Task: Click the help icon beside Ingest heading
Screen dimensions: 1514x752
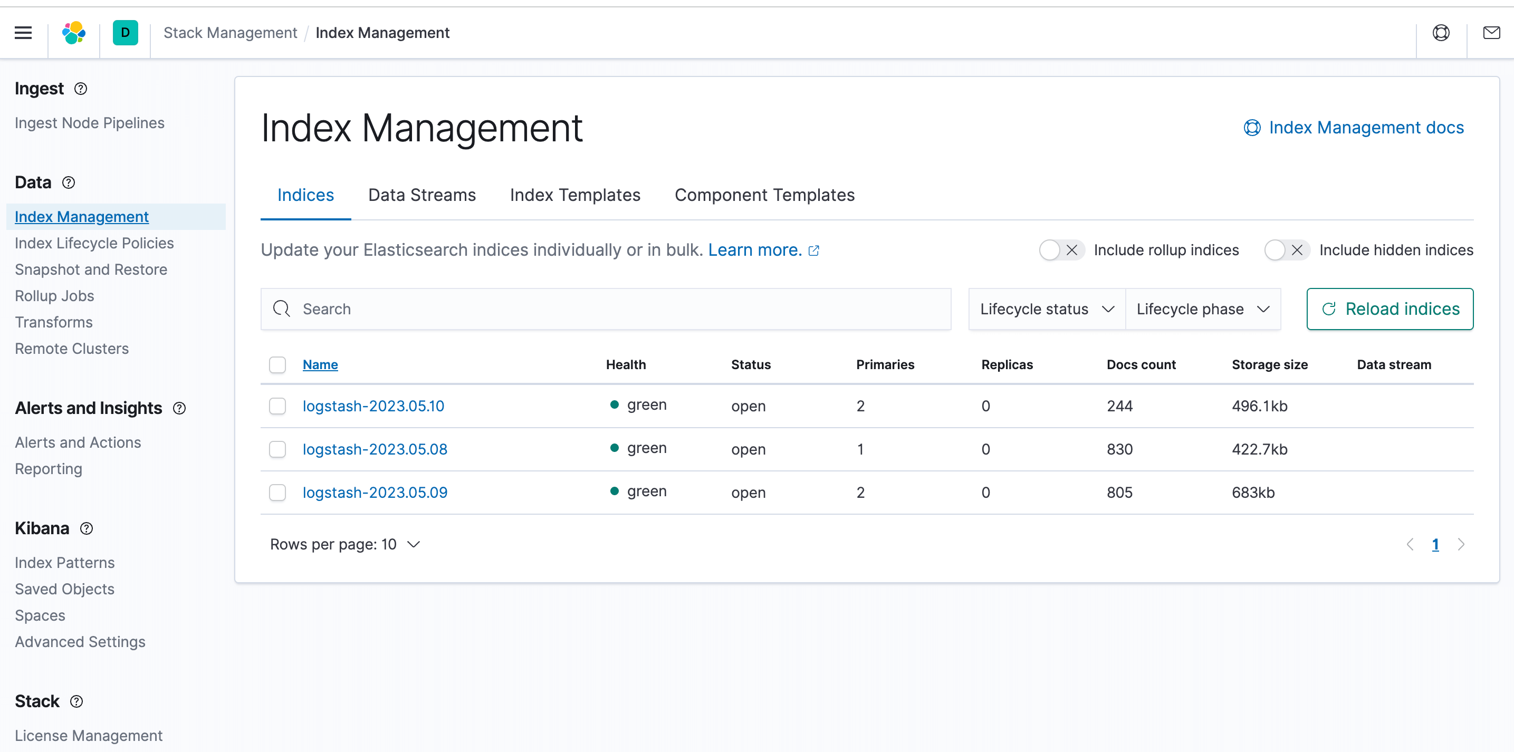Action: pos(81,89)
